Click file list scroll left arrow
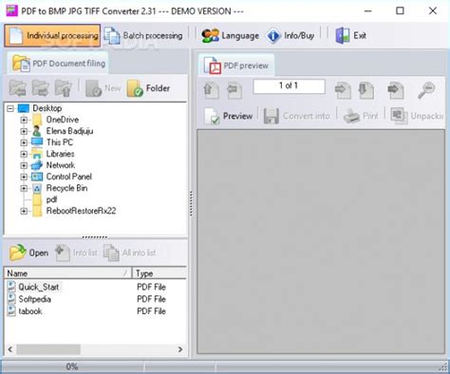 pos(10,349)
